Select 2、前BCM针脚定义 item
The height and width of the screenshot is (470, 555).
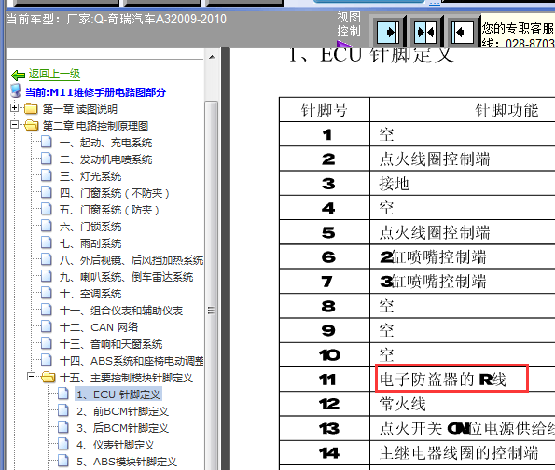pos(122,411)
